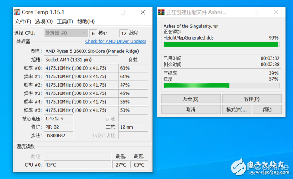Maximize the Core Temp window
Screen dimensions: 293x179
pos(123,12)
